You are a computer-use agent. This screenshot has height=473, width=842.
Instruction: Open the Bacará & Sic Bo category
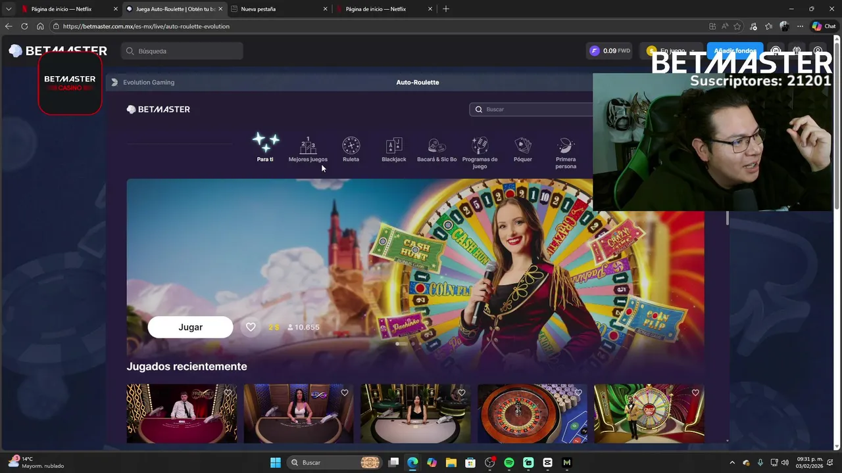click(x=437, y=150)
